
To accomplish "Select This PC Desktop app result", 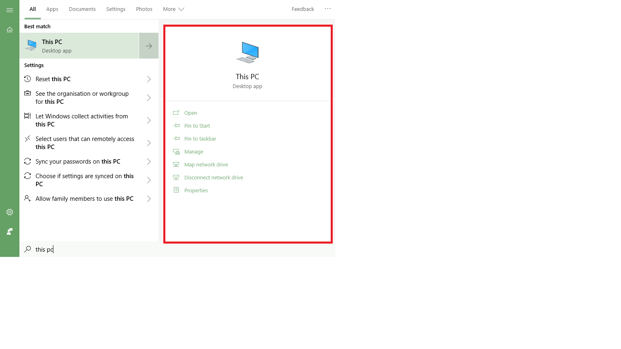I will click(79, 46).
